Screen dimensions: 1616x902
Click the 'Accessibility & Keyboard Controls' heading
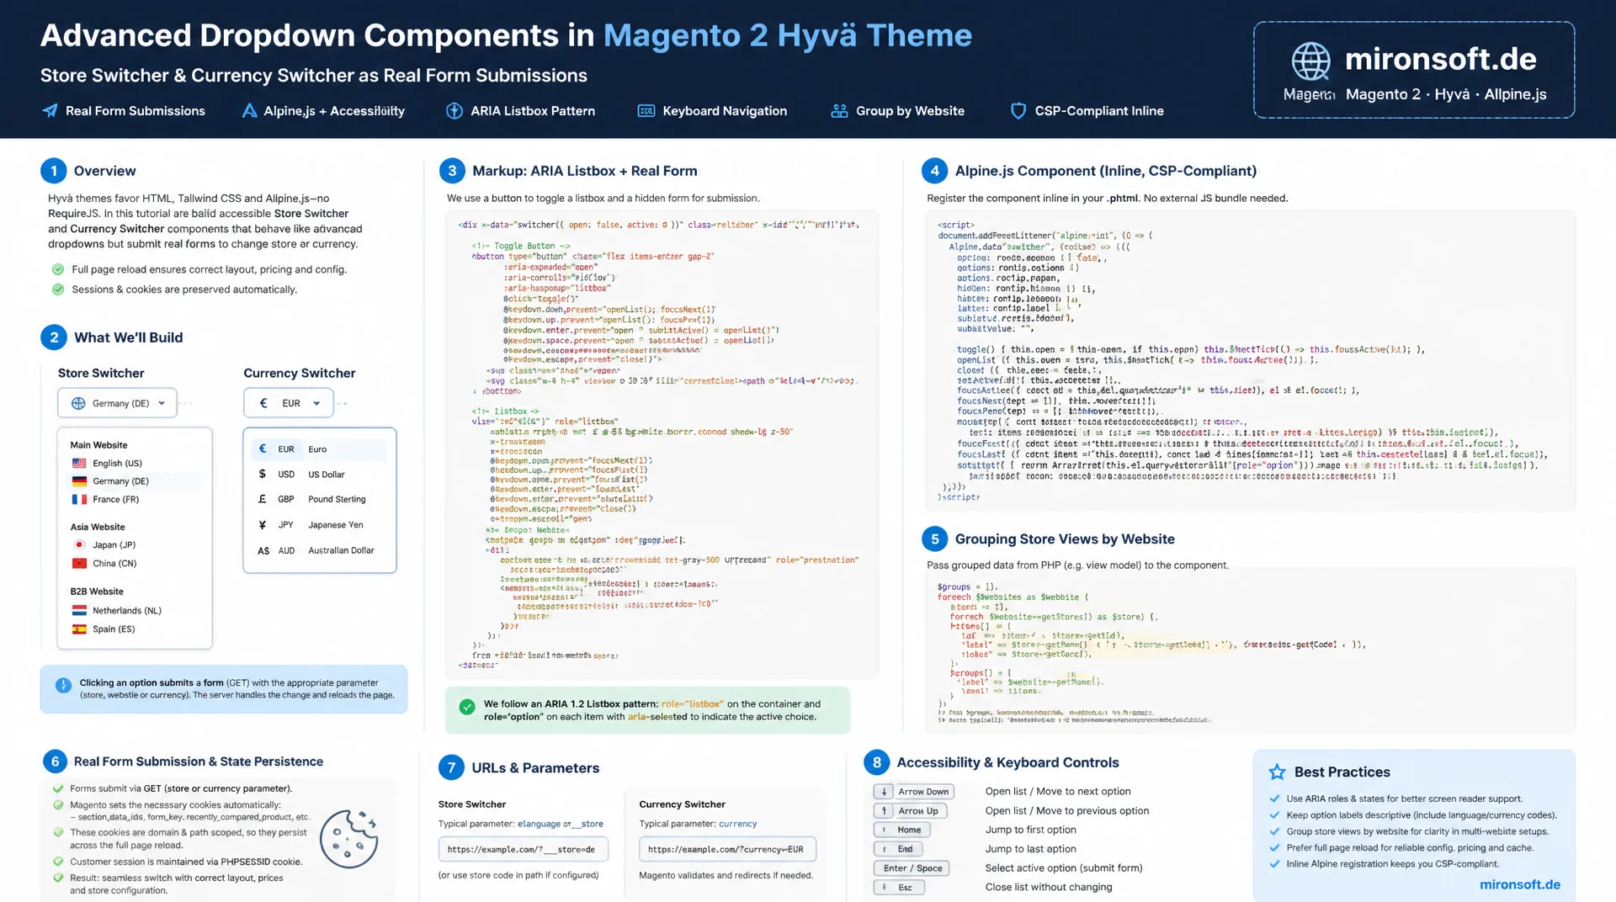(x=1007, y=763)
